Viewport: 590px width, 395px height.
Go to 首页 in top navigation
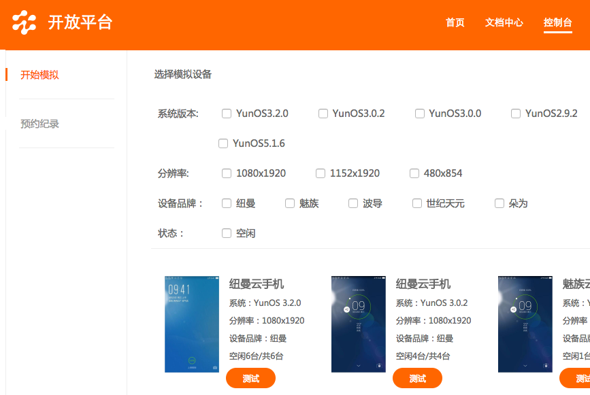point(455,22)
